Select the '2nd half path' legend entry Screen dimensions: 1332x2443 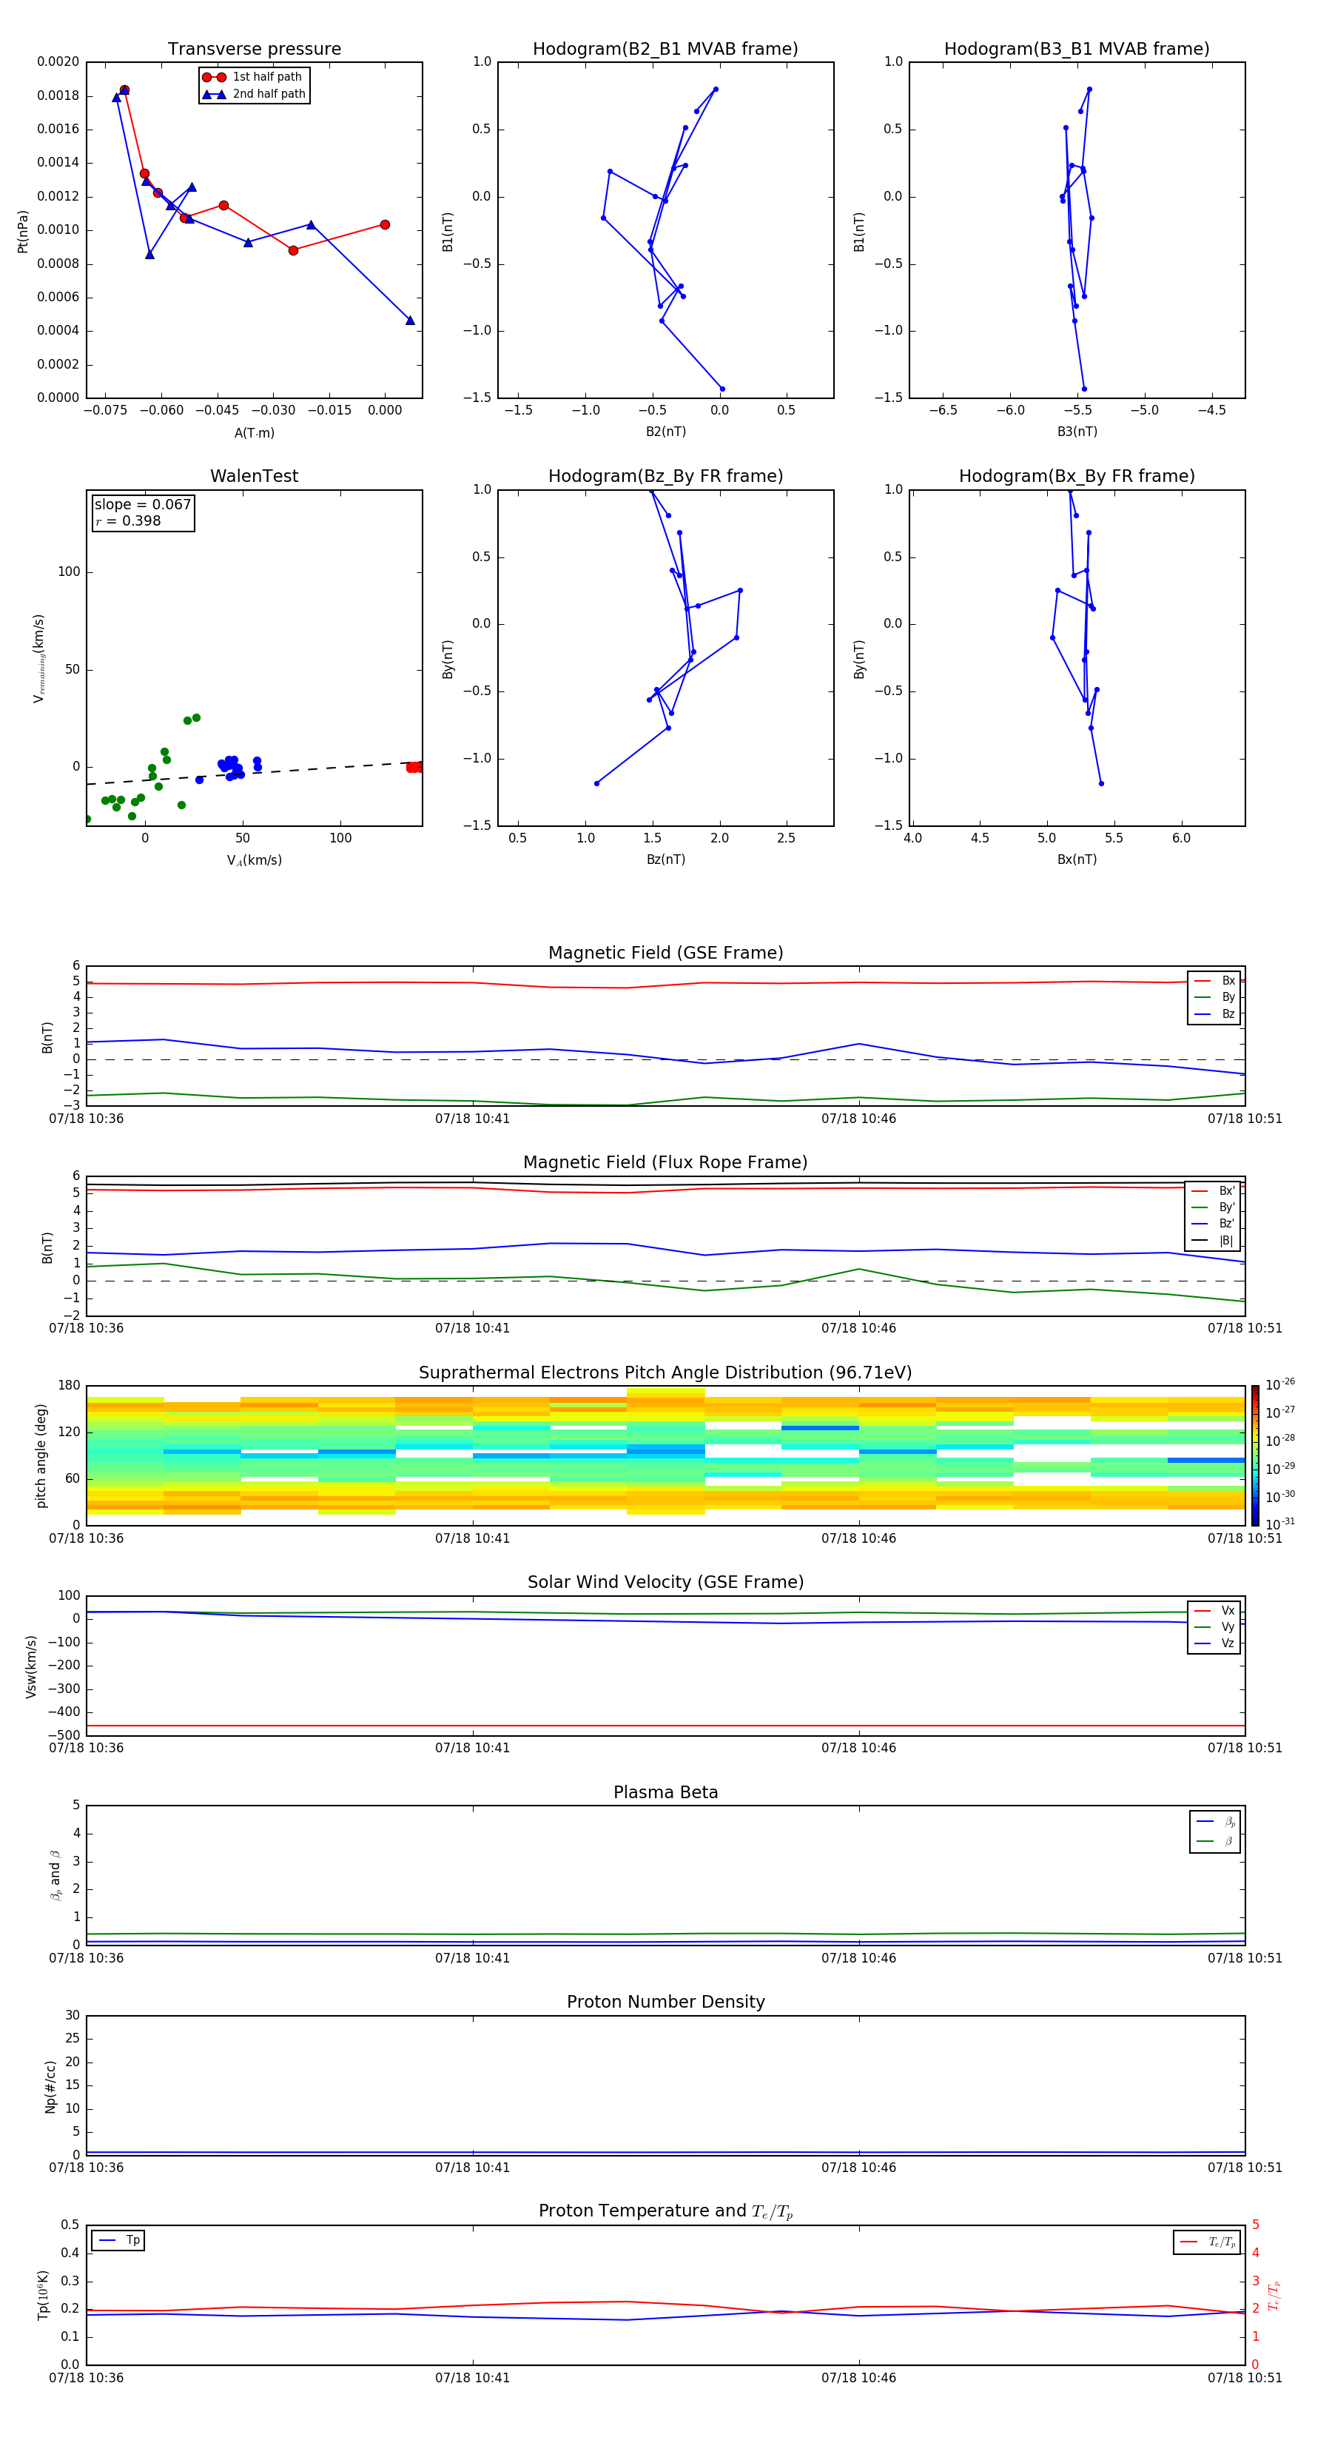(254, 94)
